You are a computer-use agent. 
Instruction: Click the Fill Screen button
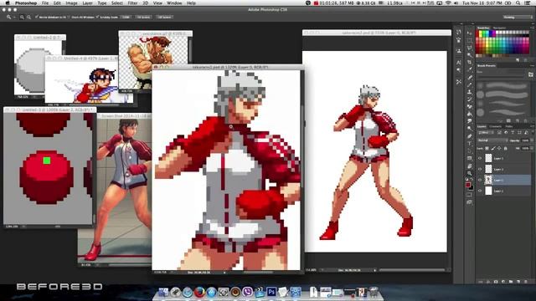pyautogui.click(x=164, y=17)
